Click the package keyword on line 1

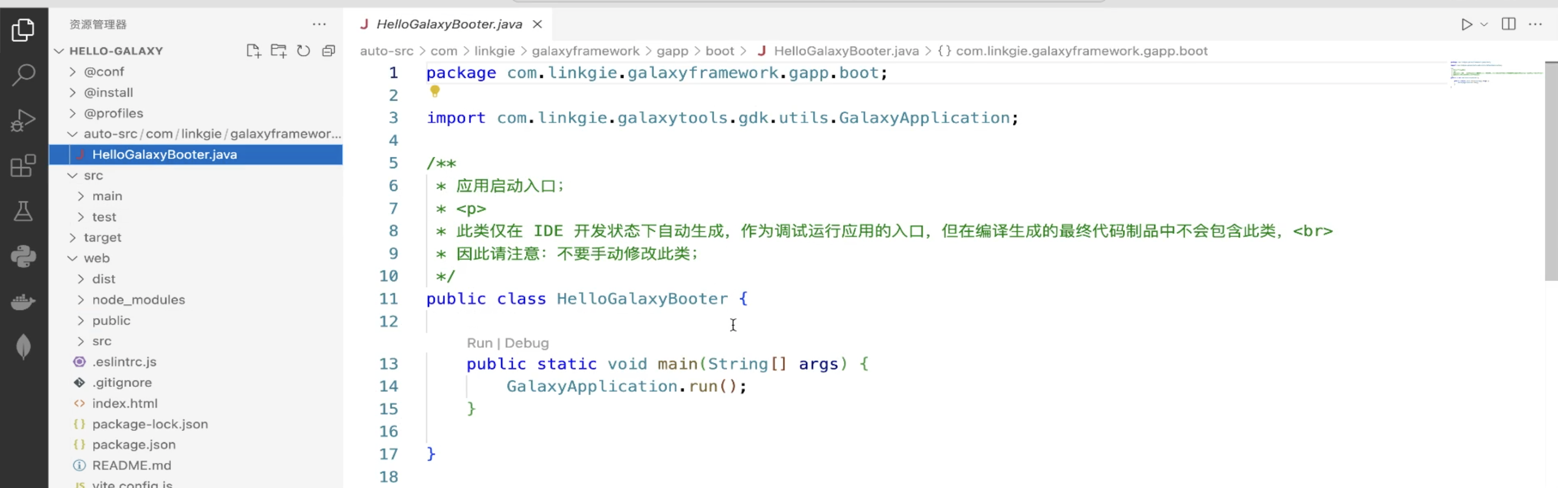(461, 73)
